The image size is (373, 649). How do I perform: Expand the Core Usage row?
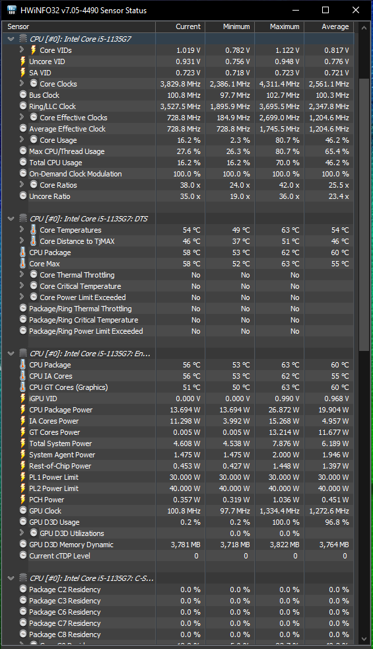(x=22, y=140)
